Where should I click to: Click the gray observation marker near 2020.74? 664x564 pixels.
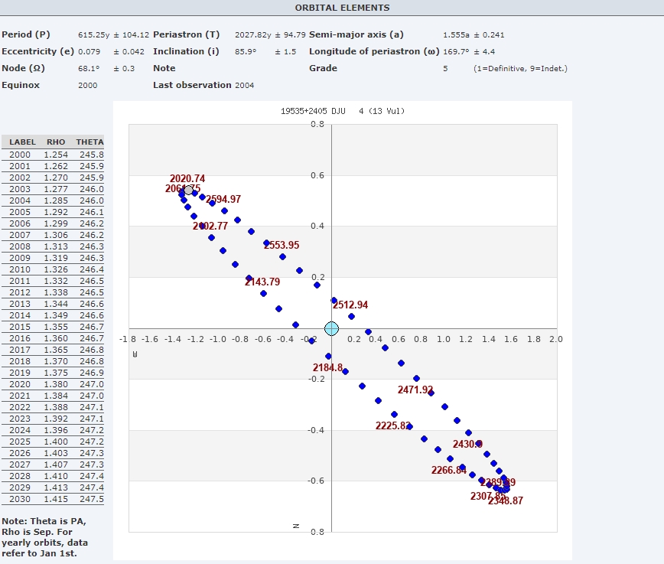tap(188, 190)
